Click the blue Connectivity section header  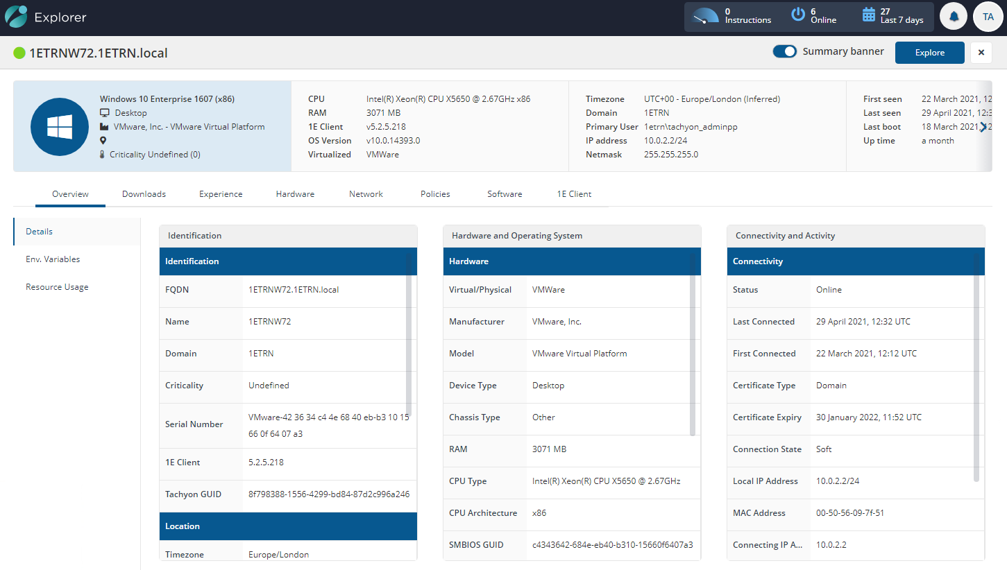tap(856, 261)
